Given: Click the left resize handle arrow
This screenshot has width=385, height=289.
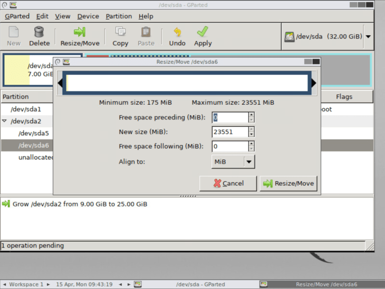Looking at the screenshot, I should (x=60, y=83).
